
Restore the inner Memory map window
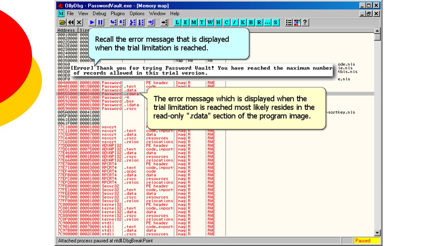pos(370,14)
